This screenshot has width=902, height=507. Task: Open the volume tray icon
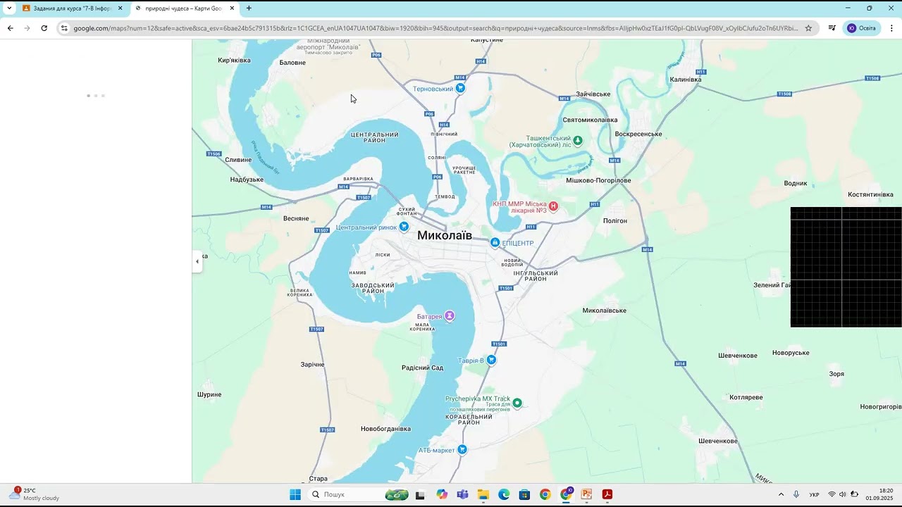coord(843,494)
